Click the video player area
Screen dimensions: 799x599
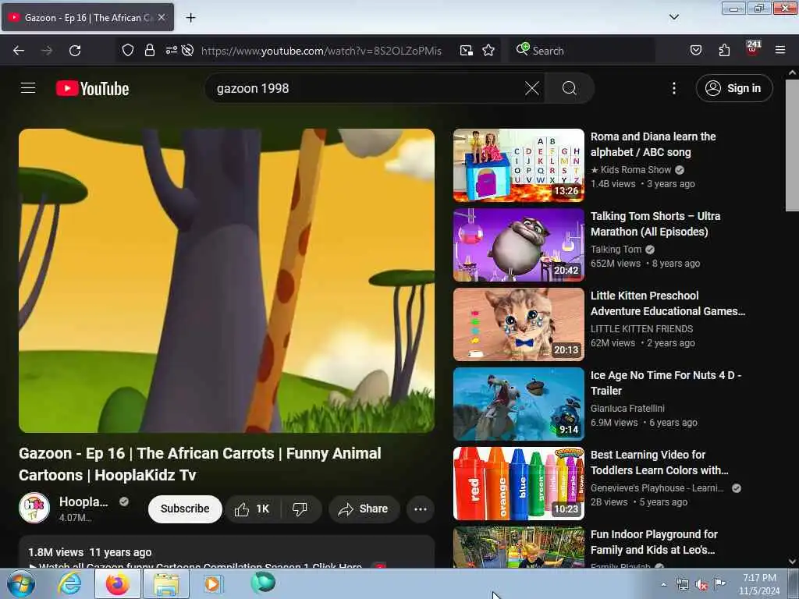[x=227, y=281]
